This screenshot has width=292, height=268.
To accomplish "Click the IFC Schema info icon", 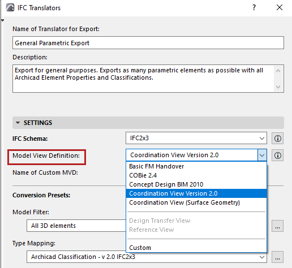I will [x=277, y=139].
